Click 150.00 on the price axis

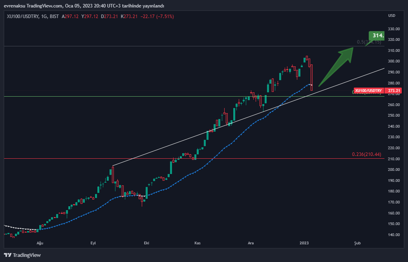(394, 224)
